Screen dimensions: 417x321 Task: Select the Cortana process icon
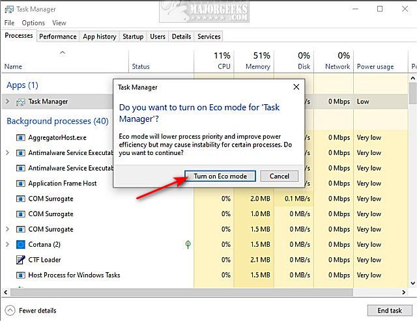21,245
